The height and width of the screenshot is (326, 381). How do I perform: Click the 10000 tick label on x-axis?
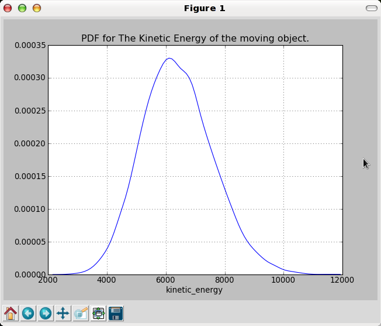pyautogui.click(x=283, y=280)
